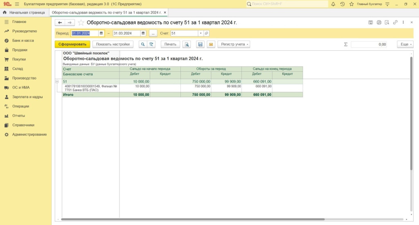The width and height of the screenshot is (419, 225).
Task: Save report with the diskette icon
Action: pyautogui.click(x=200, y=44)
